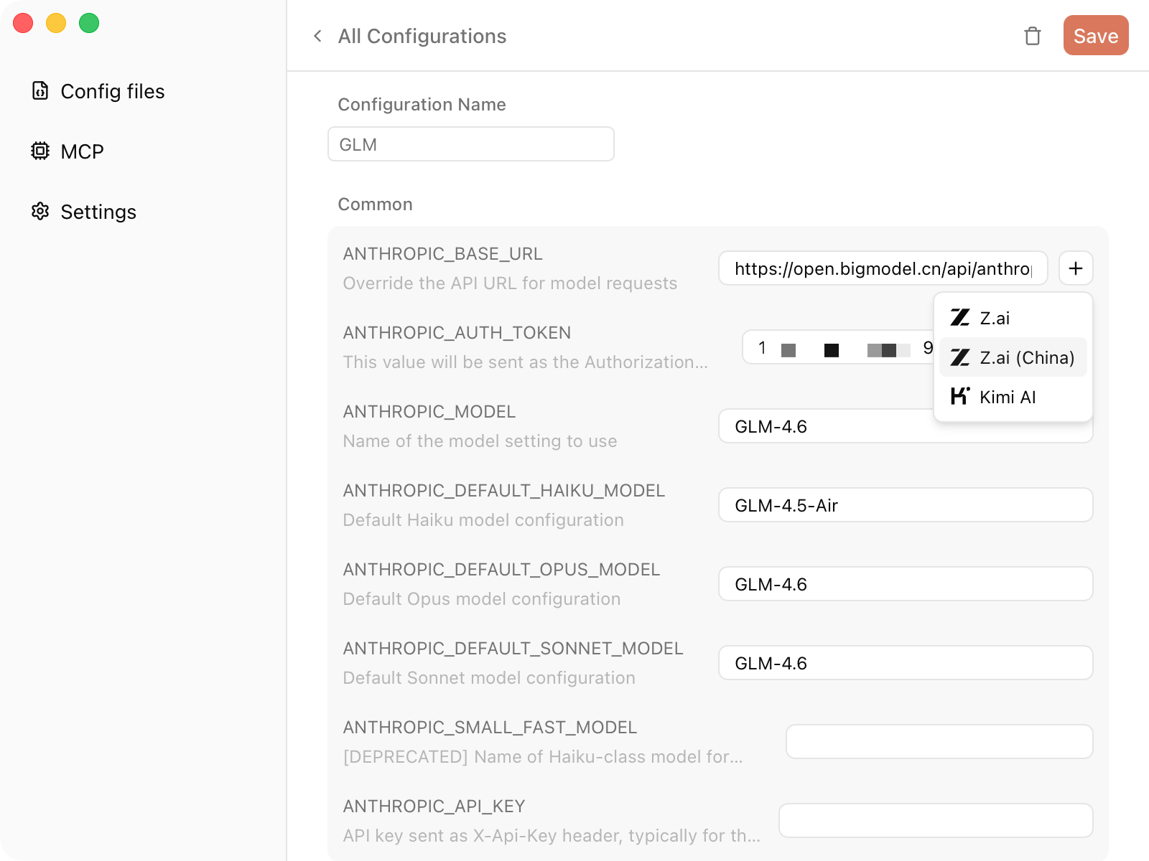Viewport: 1149px width, 861px height.
Task: Edit the ANTHROPIC_DEFAULT_HAIKU_MODEL field
Action: pos(905,505)
